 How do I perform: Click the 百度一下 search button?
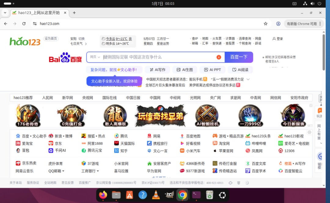pos(239,57)
